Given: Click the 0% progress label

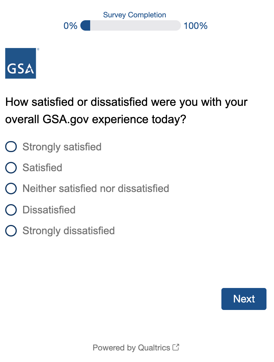Looking at the screenshot, I should [x=71, y=26].
